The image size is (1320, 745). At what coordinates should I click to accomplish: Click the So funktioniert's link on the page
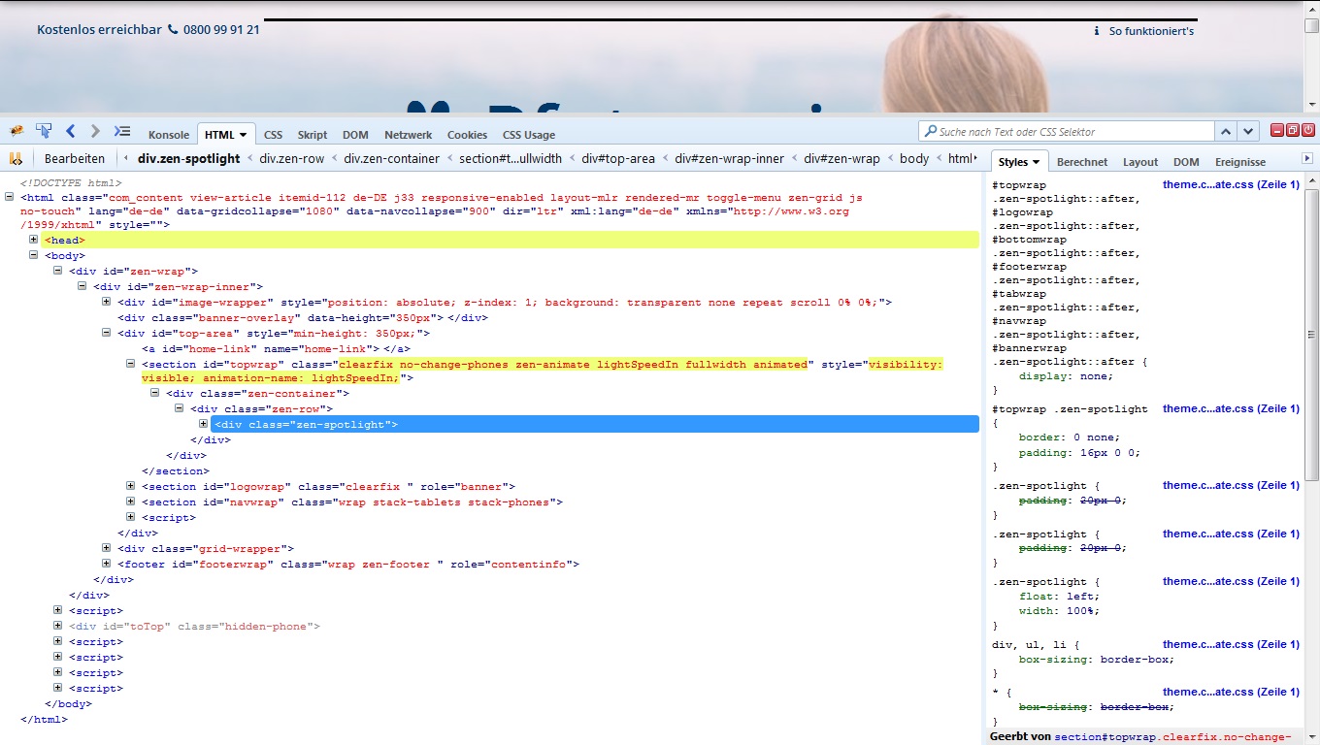point(1151,31)
